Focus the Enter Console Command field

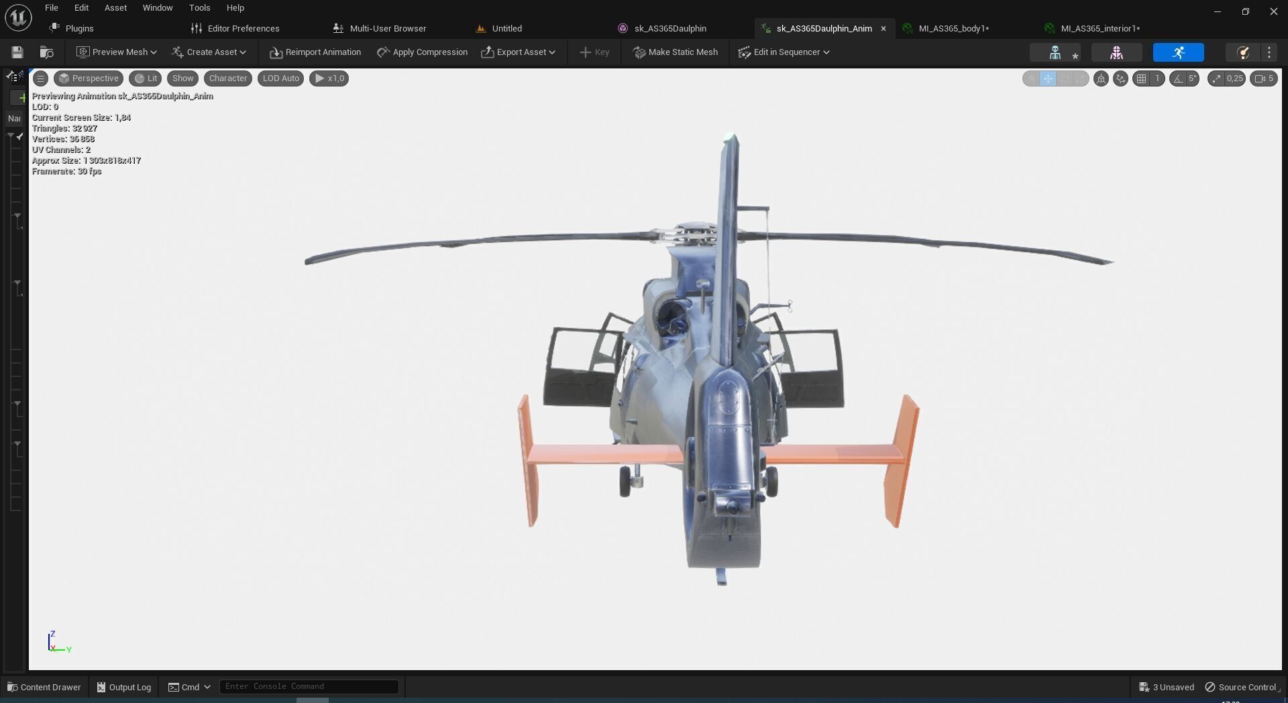309,686
